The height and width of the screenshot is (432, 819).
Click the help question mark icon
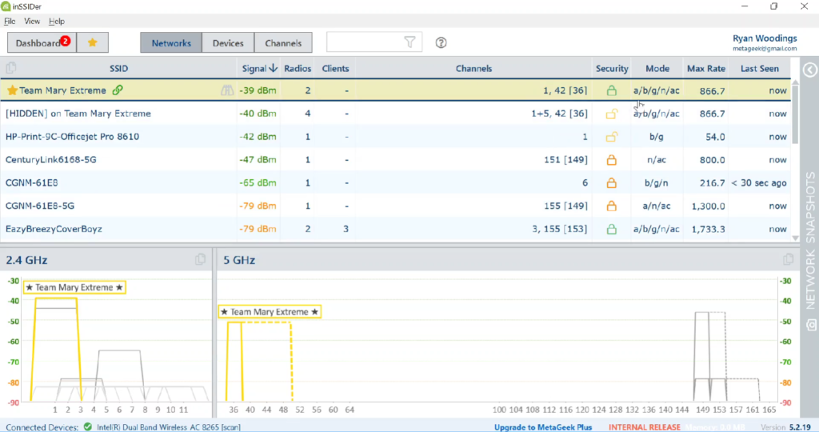[441, 43]
